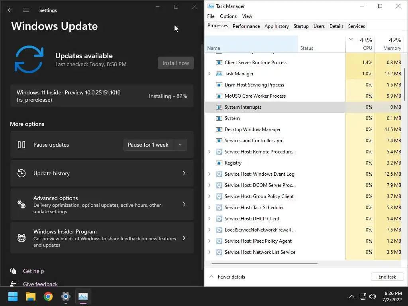The height and width of the screenshot is (306, 408).
Task: Expand Service Host: Windows Event Log
Action: tap(210, 174)
